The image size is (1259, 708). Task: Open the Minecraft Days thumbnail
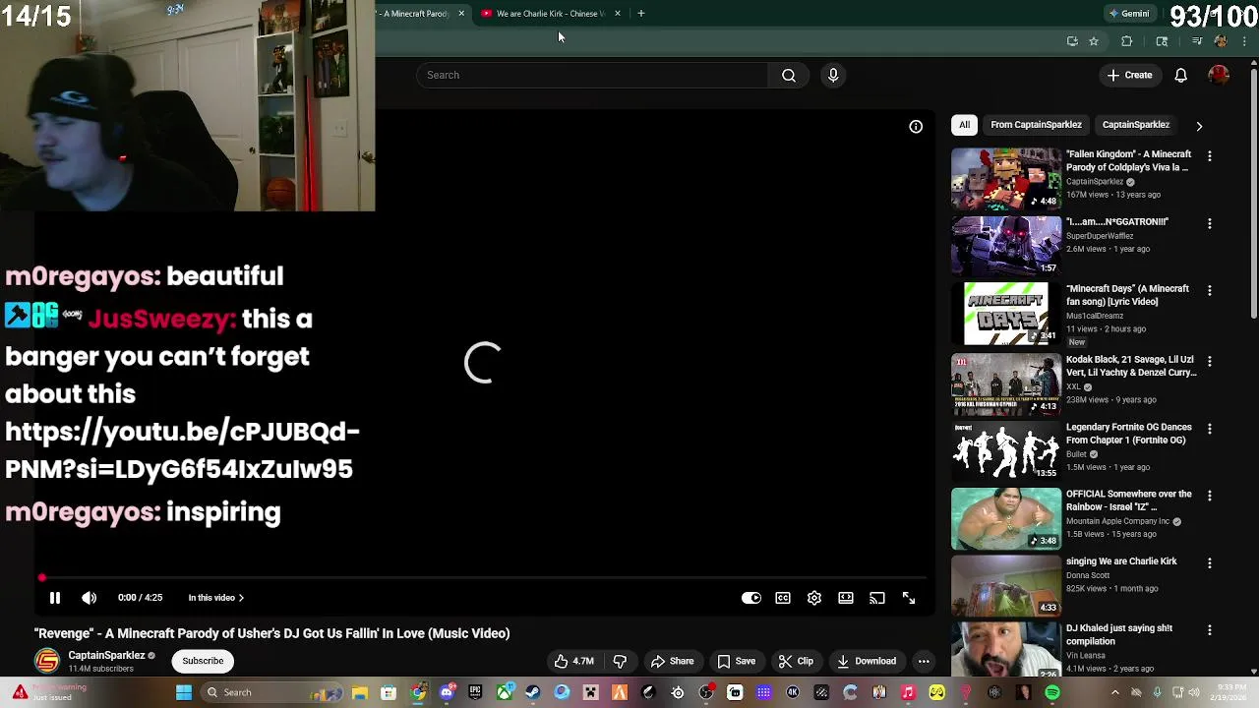[x=1006, y=314]
